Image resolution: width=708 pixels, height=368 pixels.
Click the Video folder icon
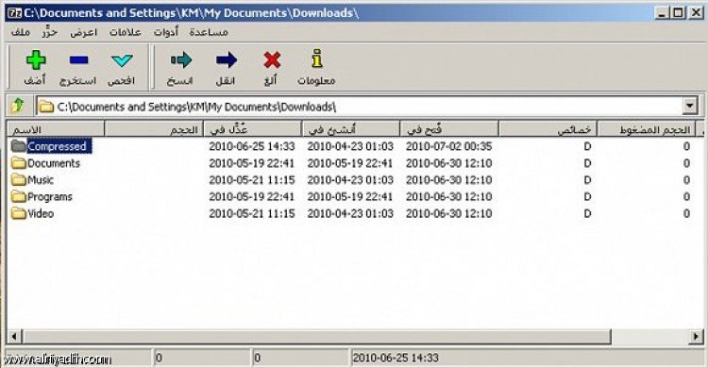19,212
